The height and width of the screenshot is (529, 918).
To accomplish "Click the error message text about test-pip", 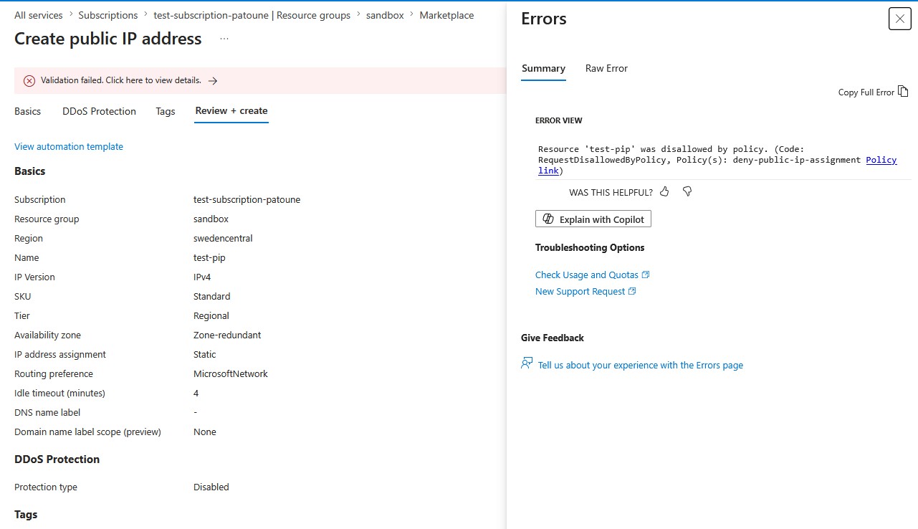I will pyautogui.click(x=717, y=160).
